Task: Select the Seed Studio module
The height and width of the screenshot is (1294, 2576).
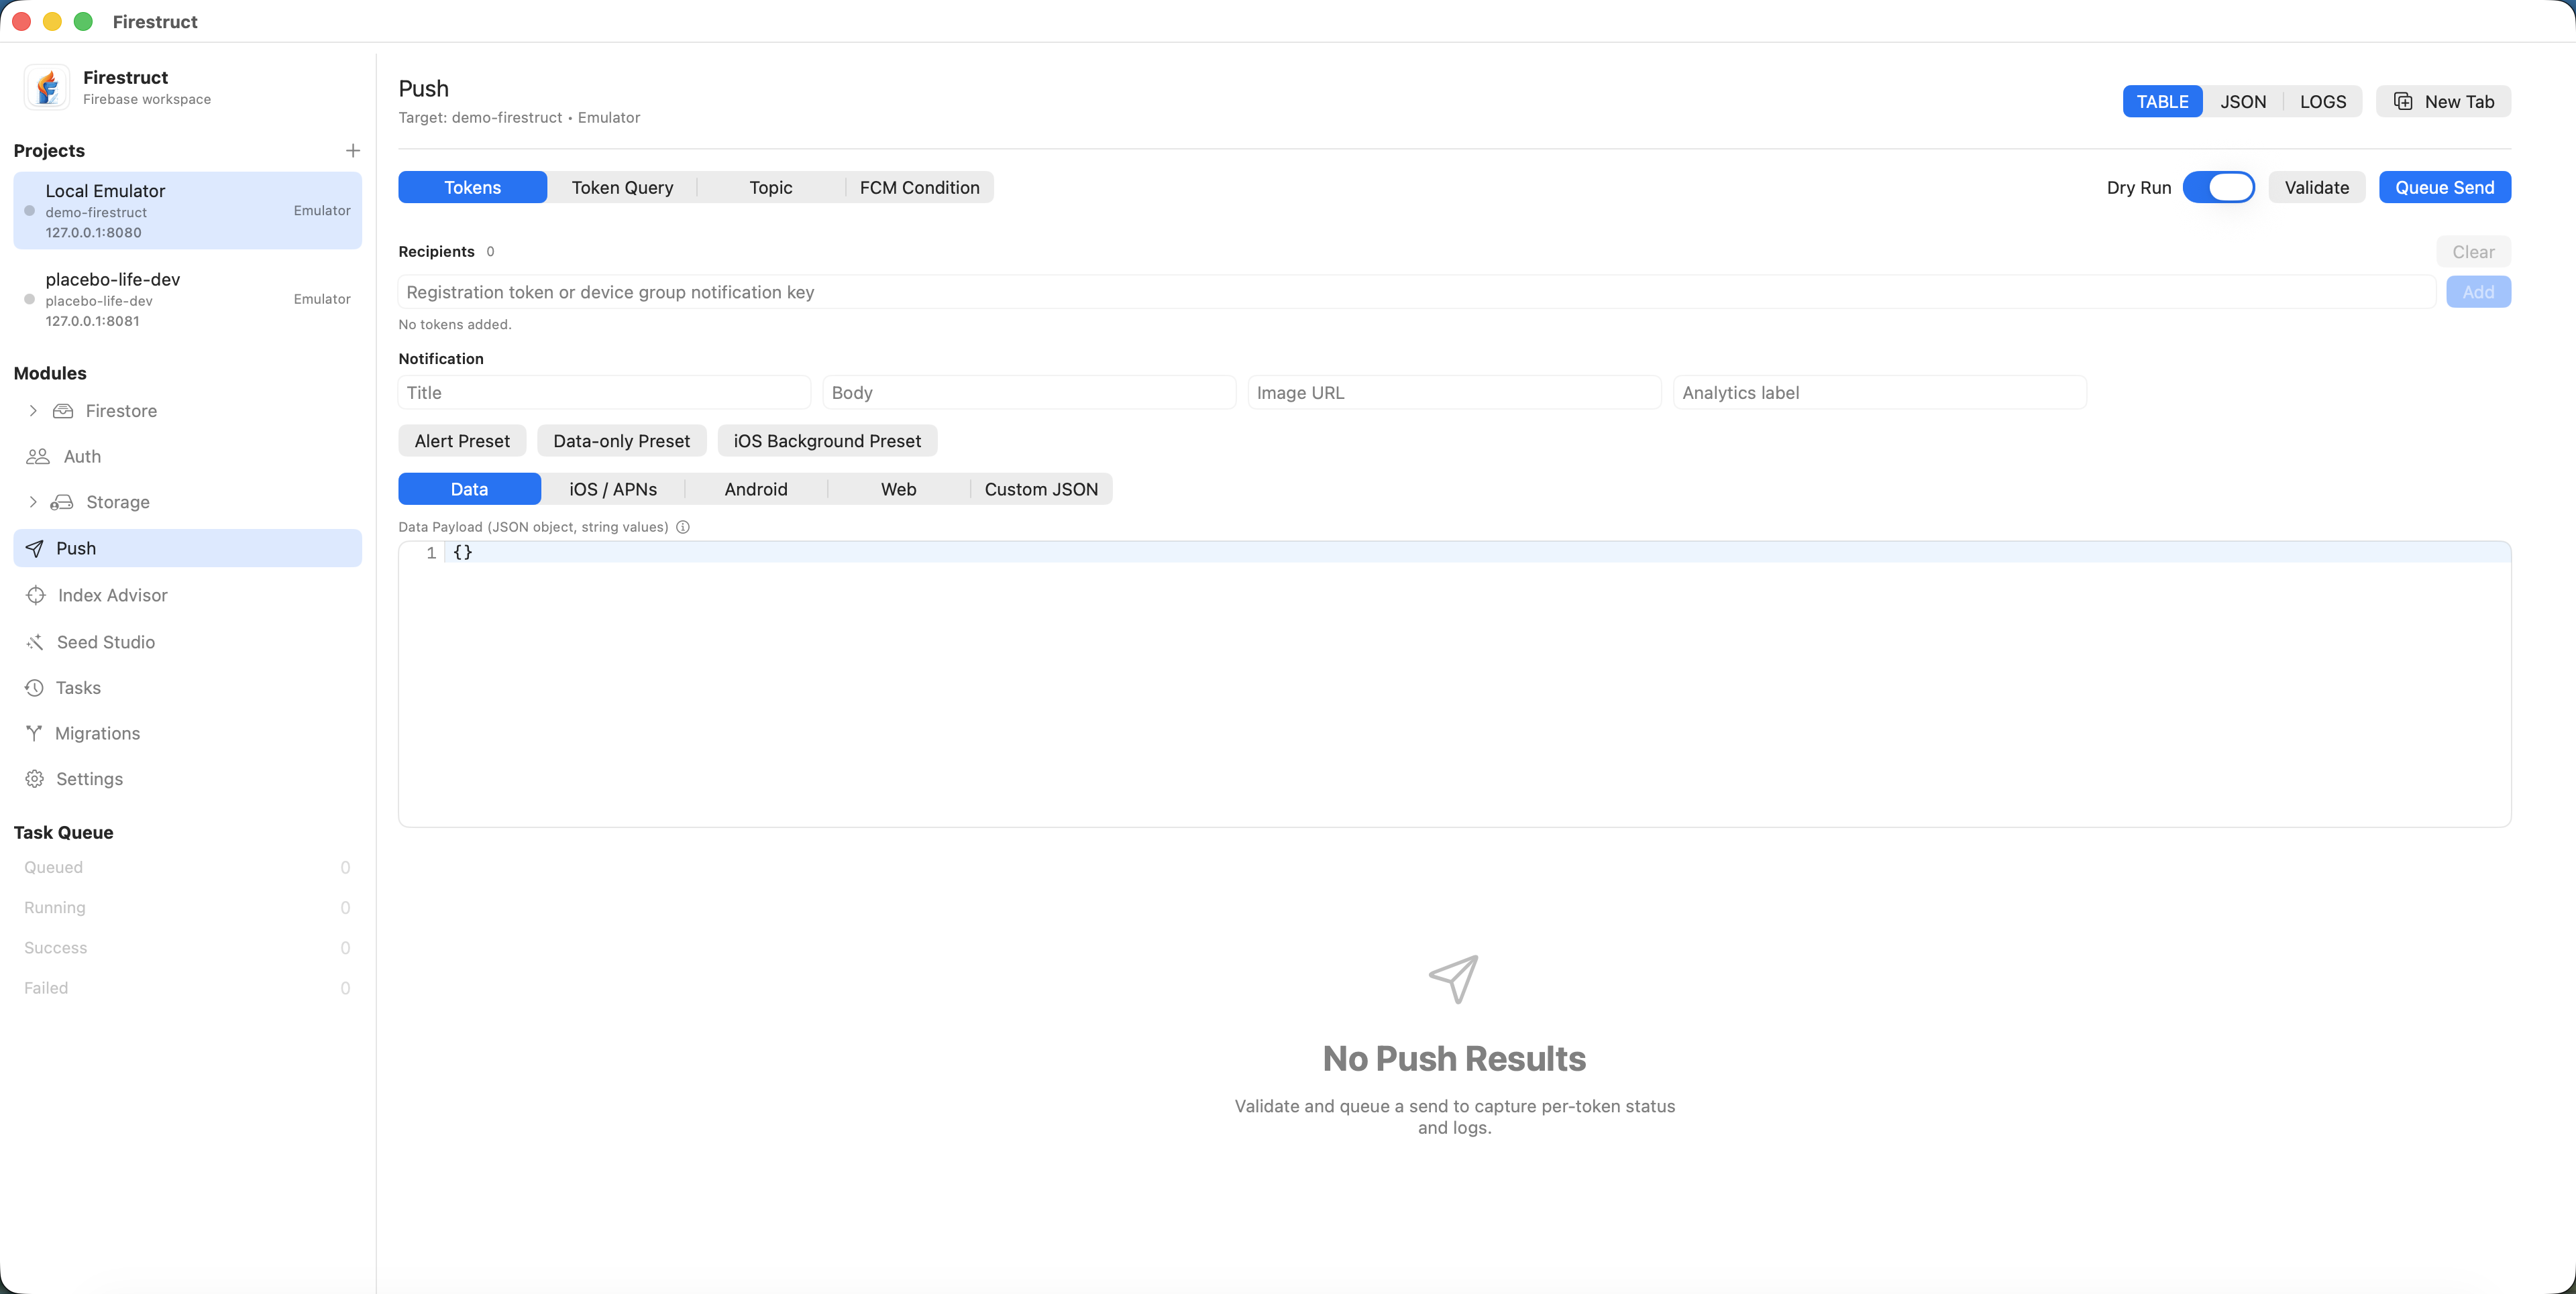Action: click(104, 642)
